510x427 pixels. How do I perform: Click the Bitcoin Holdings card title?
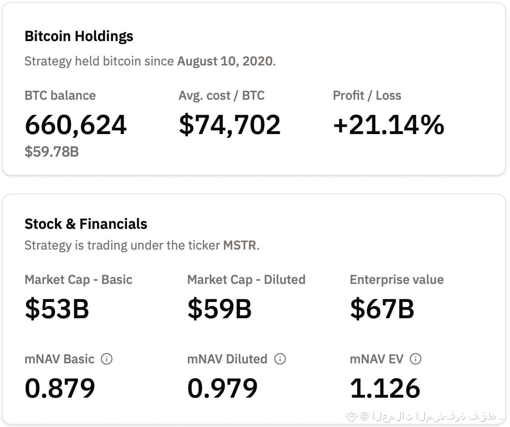pos(79,36)
